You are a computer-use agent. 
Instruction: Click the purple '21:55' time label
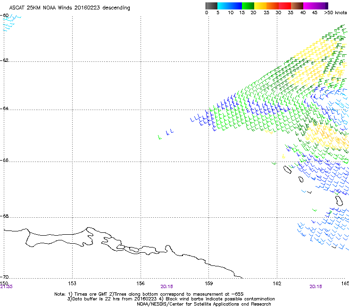[x=7, y=287]
